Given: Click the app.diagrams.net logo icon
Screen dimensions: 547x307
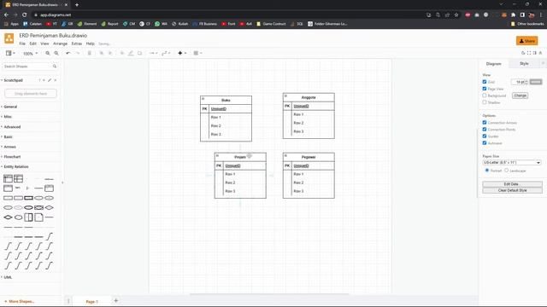Looking at the screenshot, I should [x=9, y=38].
